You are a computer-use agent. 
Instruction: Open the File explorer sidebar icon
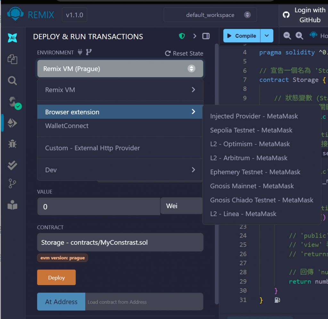(x=12, y=59)
